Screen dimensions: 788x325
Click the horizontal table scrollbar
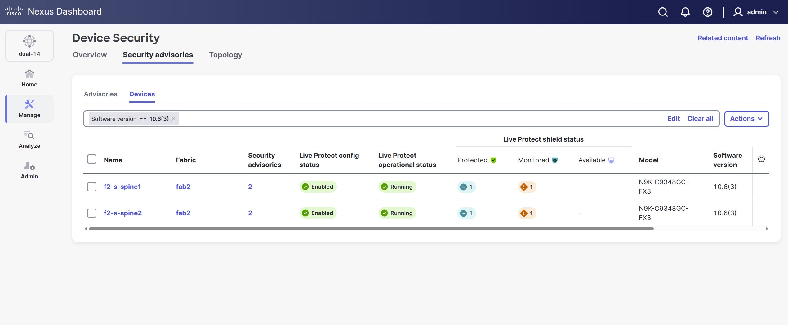click(x=371, y=229)
